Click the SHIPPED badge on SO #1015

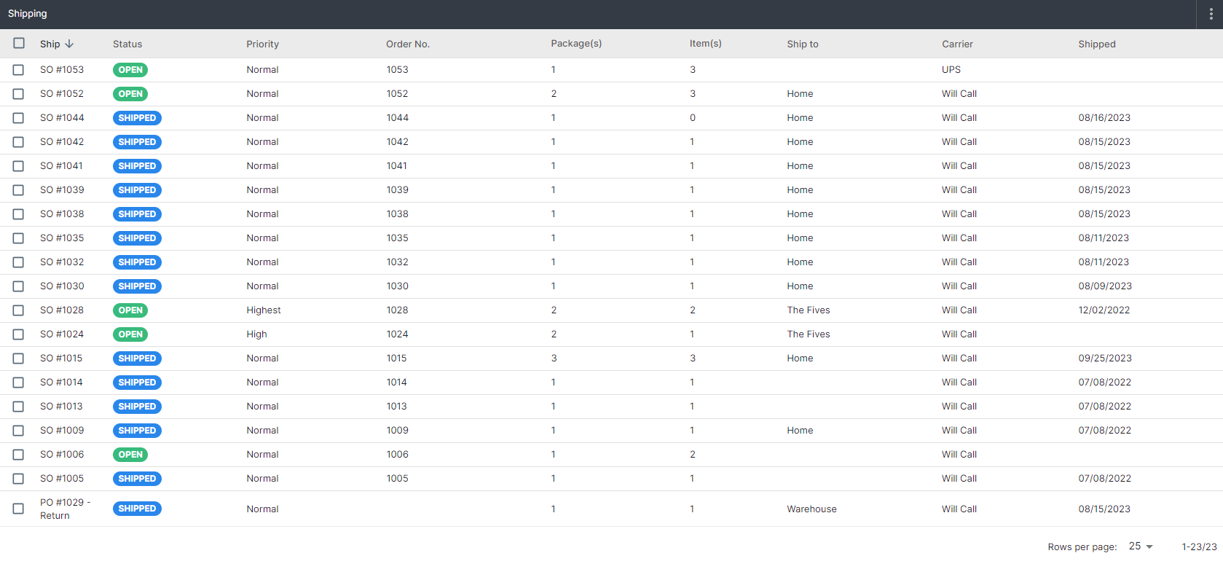click(137, 359)
